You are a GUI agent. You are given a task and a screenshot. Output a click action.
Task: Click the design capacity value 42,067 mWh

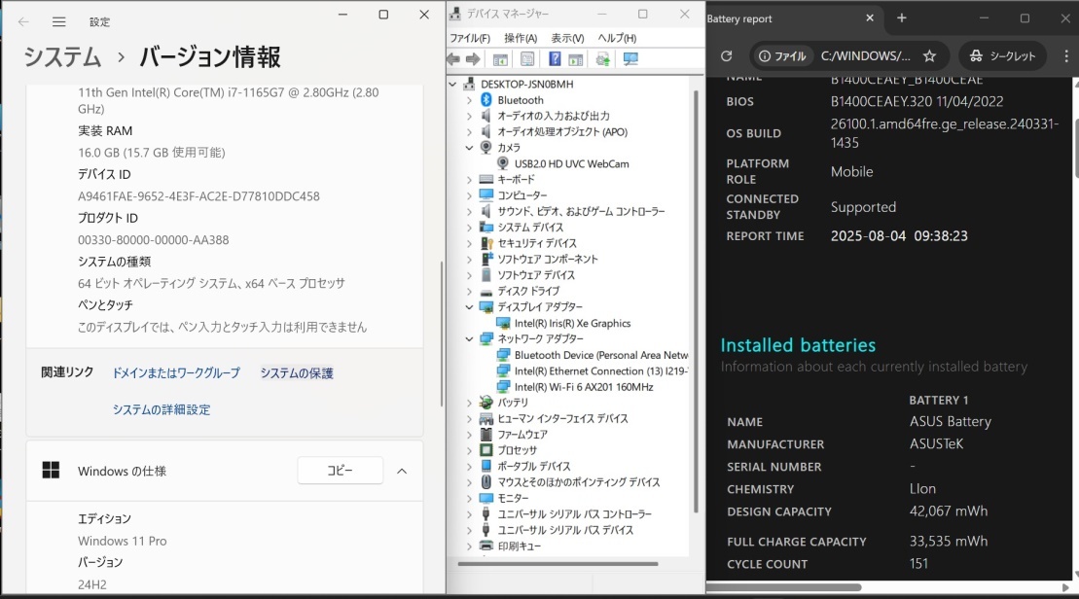(x=949, y=511)
